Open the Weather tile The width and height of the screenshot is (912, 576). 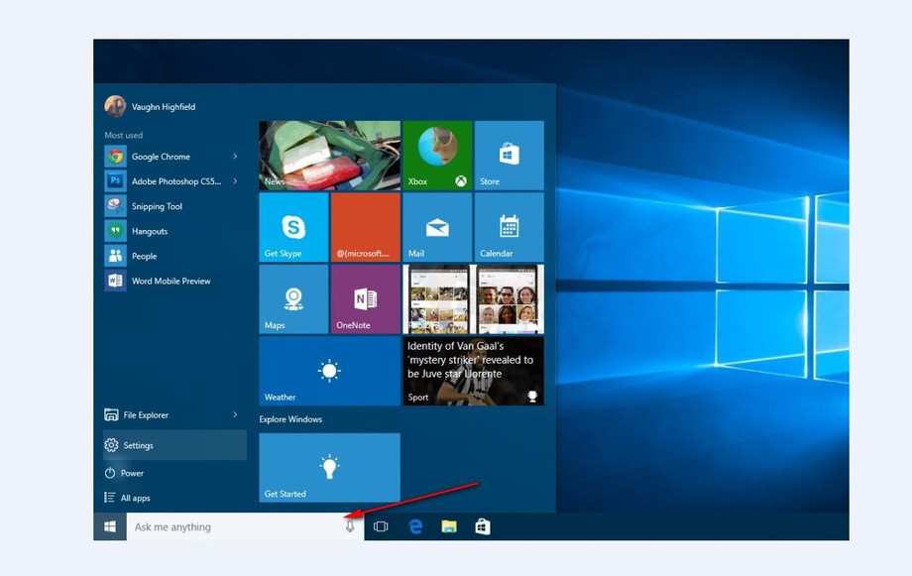(330, 371)
